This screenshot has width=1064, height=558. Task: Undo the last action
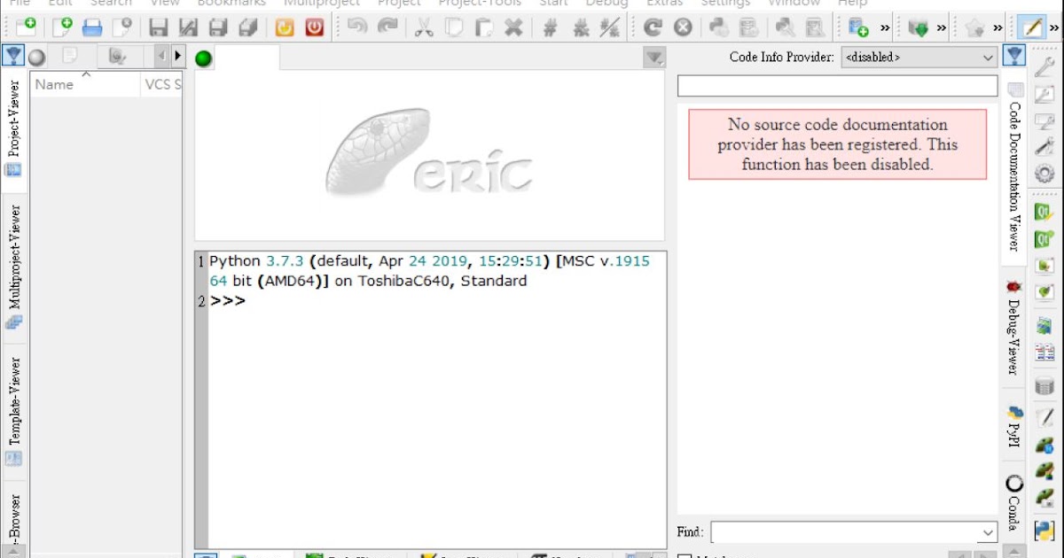coord(359,27)
